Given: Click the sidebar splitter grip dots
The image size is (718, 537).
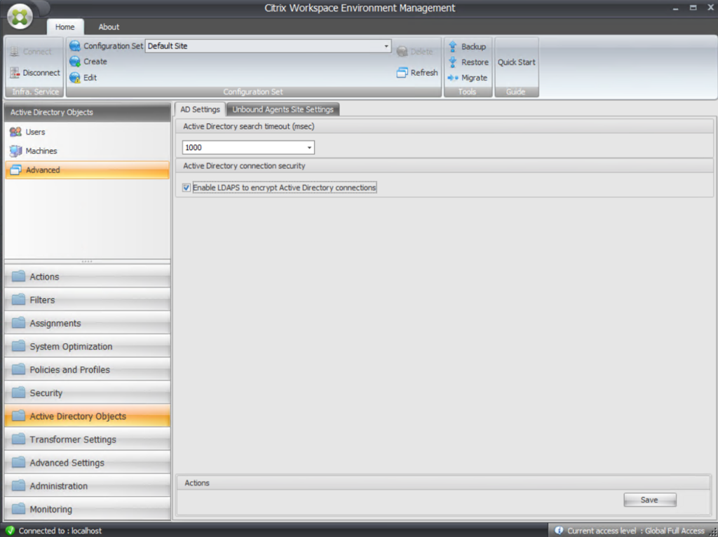Looking at the screenshot, I should pyautogui.click(x=87, y=261).
